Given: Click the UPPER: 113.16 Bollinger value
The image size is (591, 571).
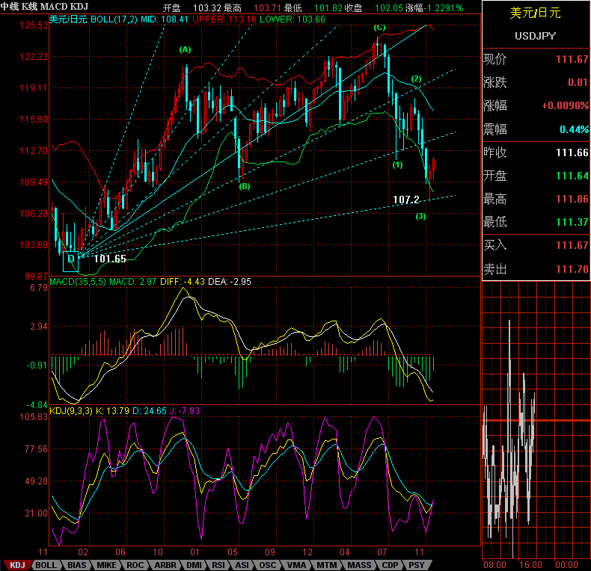Looking at the screenshot, I should point(224,19).
